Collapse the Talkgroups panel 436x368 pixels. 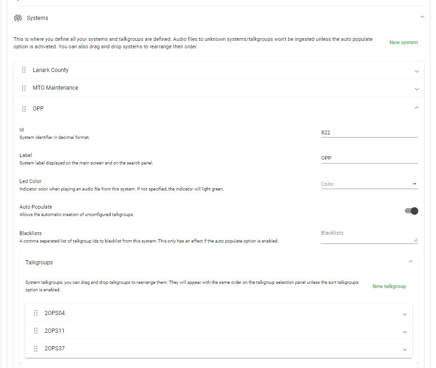[410, 261]
